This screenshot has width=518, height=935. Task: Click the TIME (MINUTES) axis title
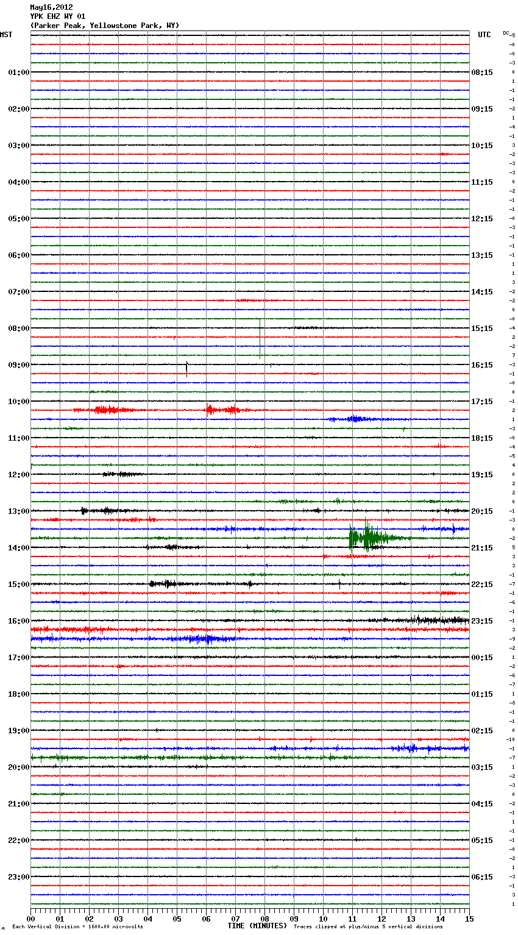pyautogui.click(x=257, y=926)
